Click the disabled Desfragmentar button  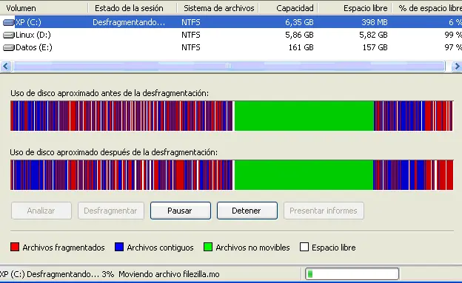point(111,211)
